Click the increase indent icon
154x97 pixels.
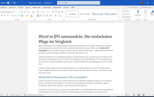pyautogui.click(x=56, y=12)
